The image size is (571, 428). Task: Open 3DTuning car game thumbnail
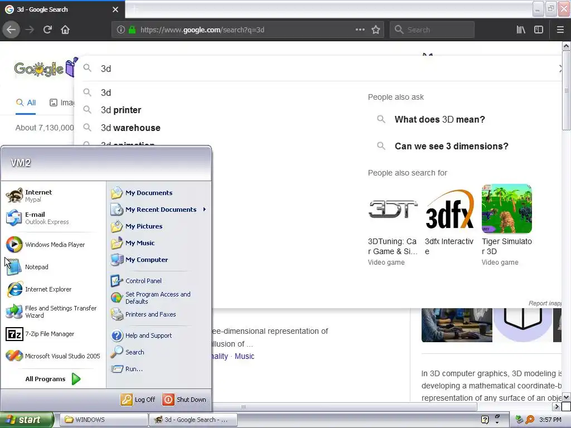click(393, 209)
